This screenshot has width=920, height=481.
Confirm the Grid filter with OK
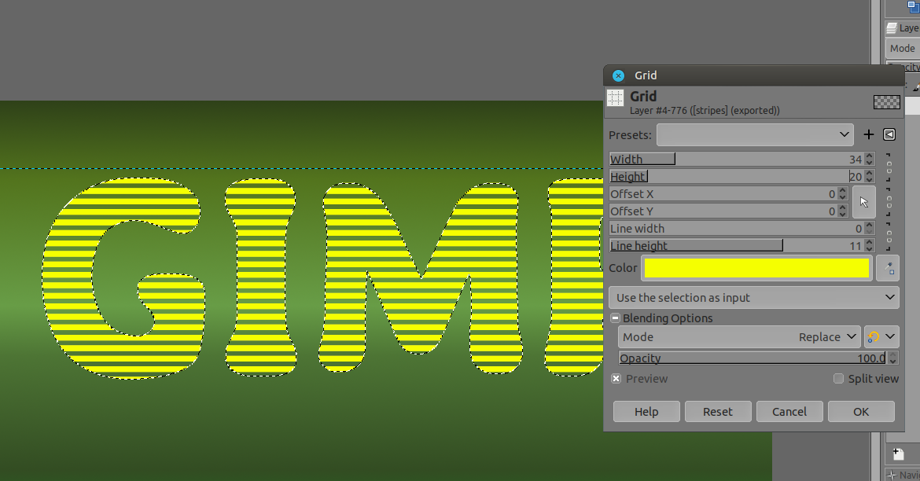861,412
